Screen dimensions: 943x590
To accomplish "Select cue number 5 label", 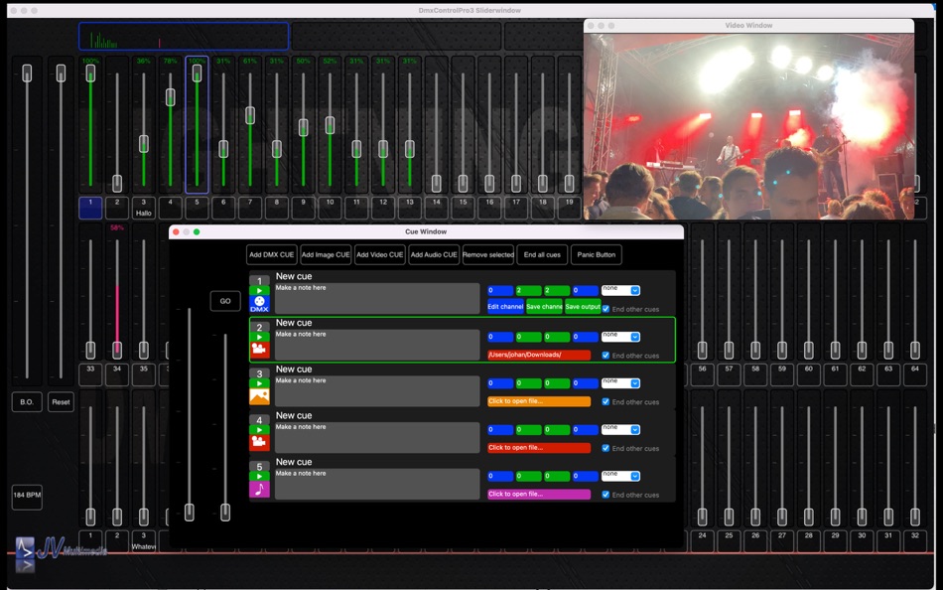I will tap(259, 467).
